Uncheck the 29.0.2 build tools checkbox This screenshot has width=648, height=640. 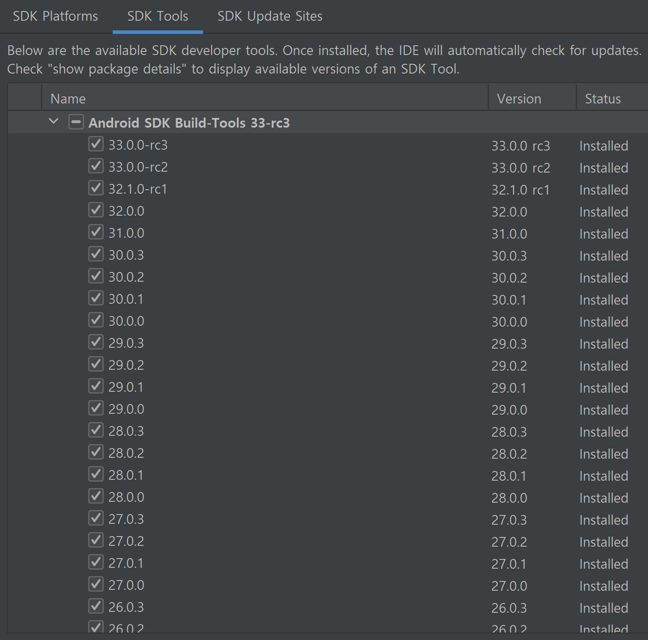point(96,364)
